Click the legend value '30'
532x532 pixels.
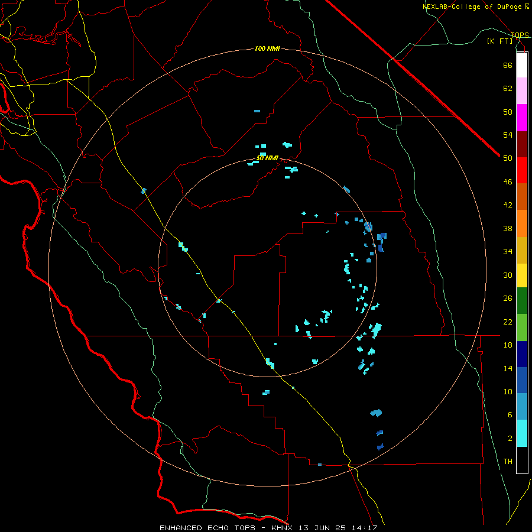[x=508, y=275]
